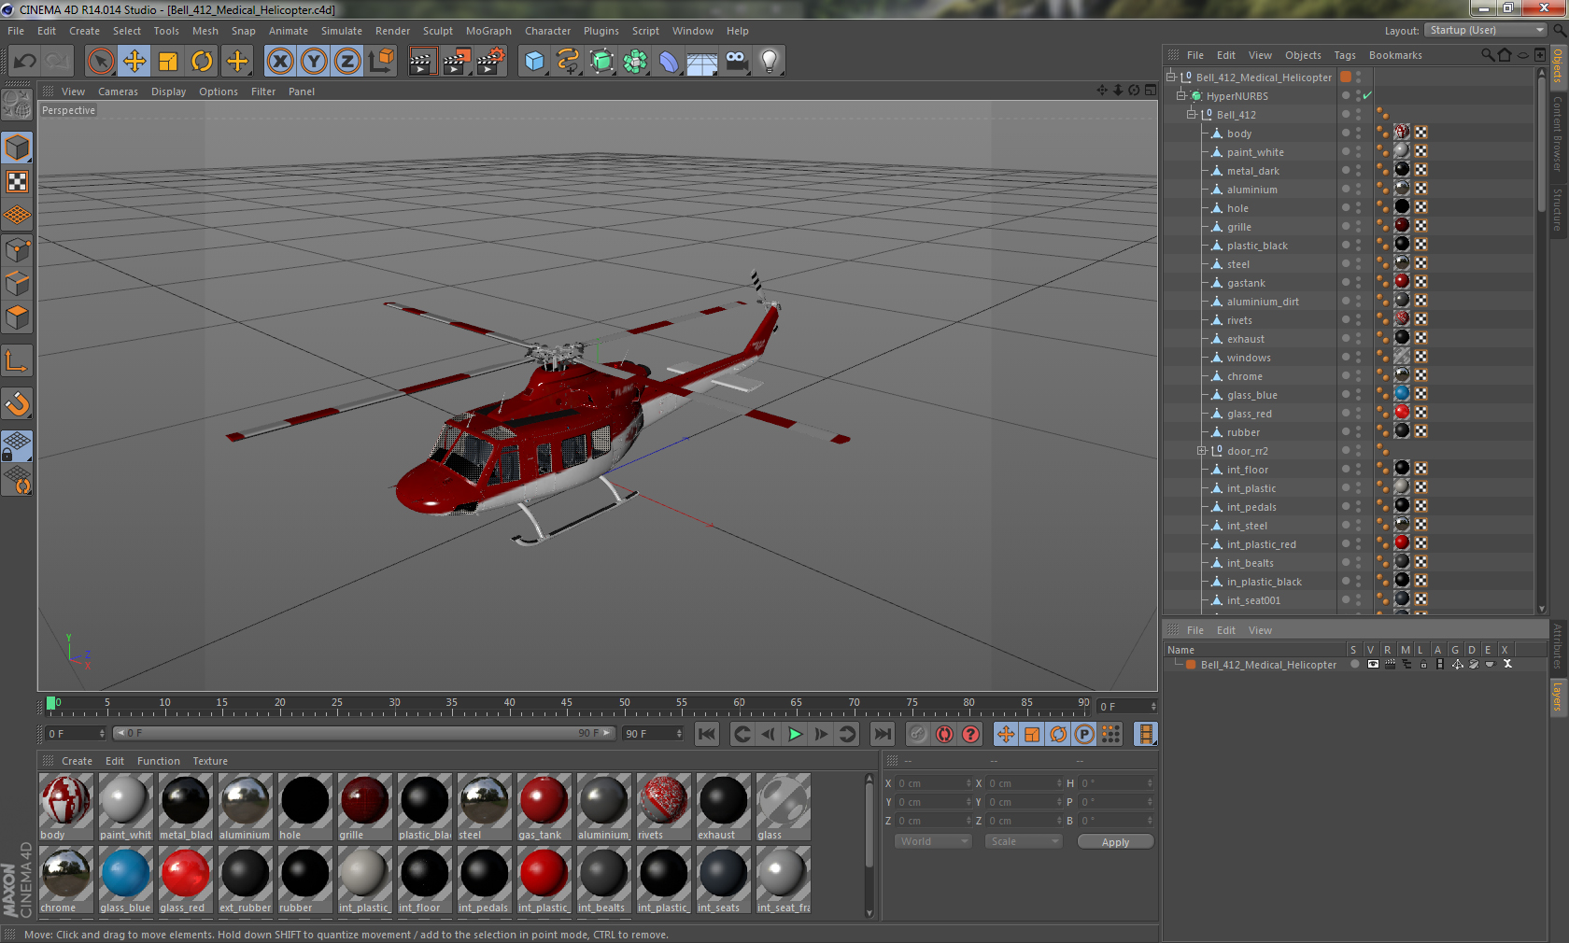Viewport: 1569px width, 943px height.
Task: Toggle the coordinate system icon
Action: point(381,62)
